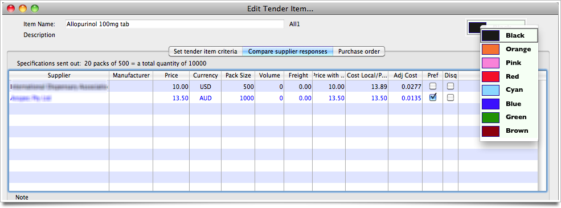Viewport: 561px width, 208px height.
Task: Select the Black color option
Action: 509,35
